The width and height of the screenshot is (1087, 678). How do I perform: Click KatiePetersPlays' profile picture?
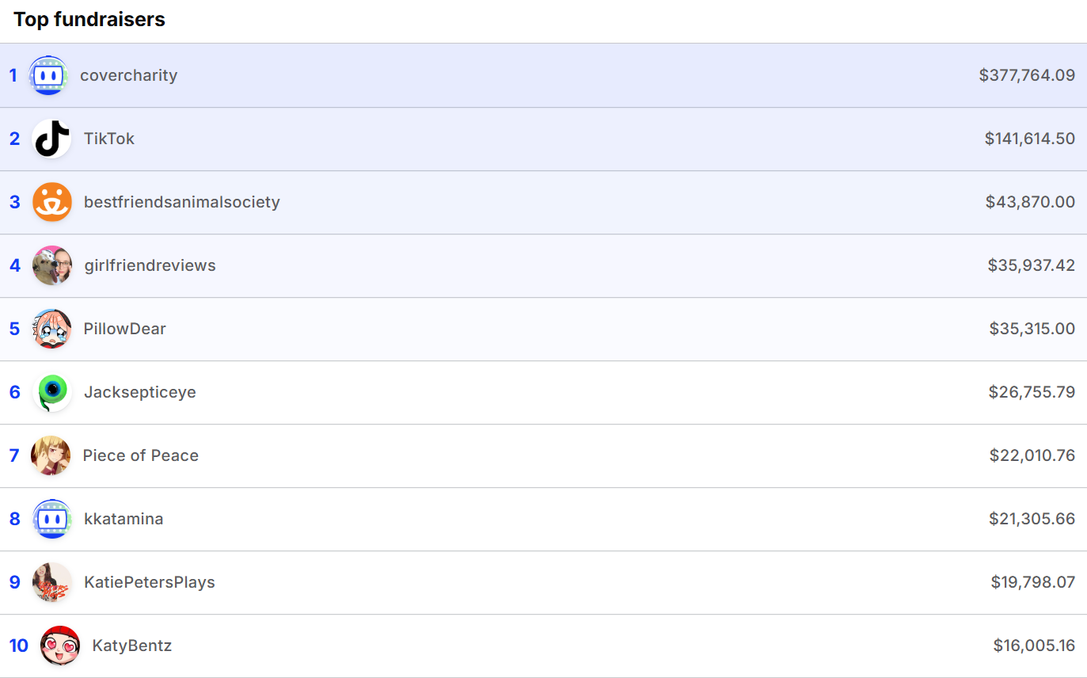coord(52,582)
